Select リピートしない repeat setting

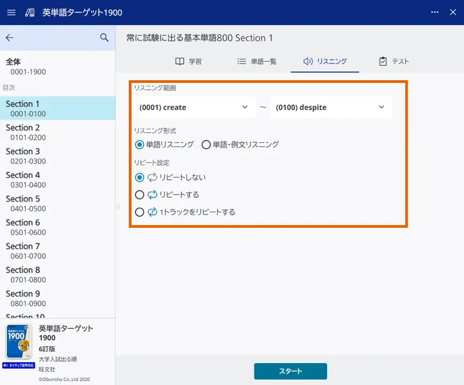click(140, 178)
